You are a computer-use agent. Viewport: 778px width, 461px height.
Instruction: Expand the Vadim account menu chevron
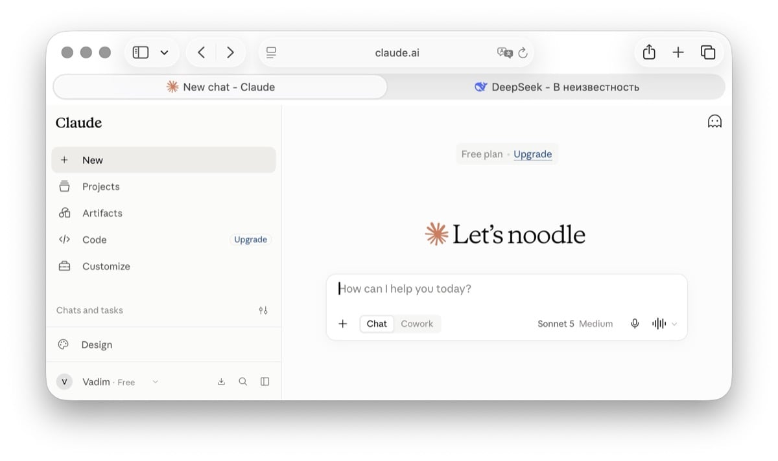click(155, 382)
